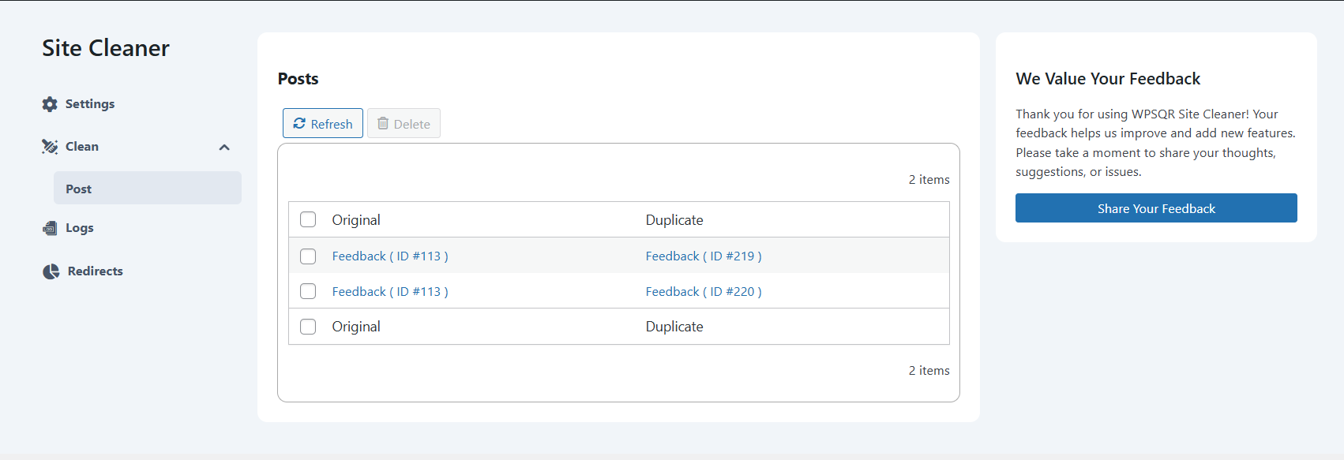Screen dimensions: 1344x460
Task: Click the Posts heading
Action: click(298, 79)
